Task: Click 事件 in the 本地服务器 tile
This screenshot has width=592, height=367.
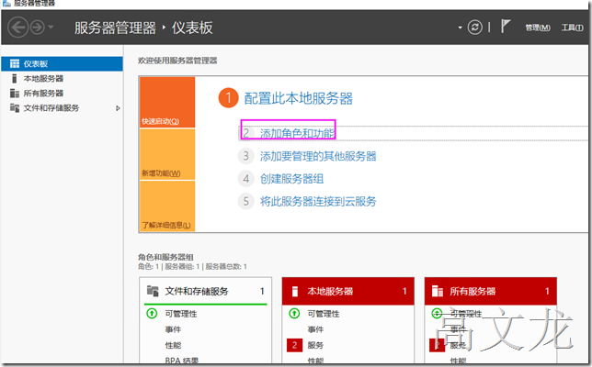Action: tap(315, 329)
